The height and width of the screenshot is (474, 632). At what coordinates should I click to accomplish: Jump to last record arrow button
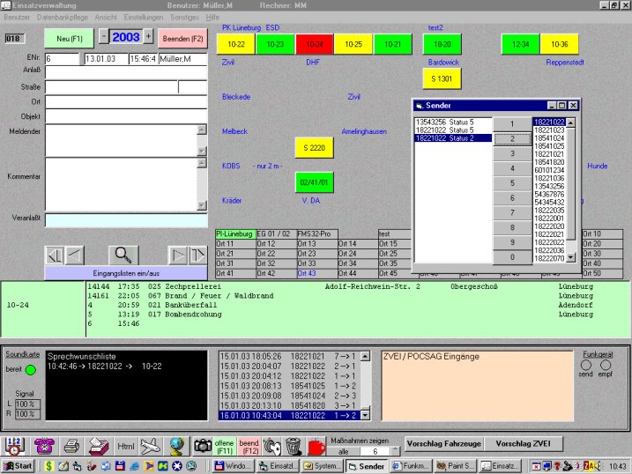pyautogui.click(x=197, y=256)
